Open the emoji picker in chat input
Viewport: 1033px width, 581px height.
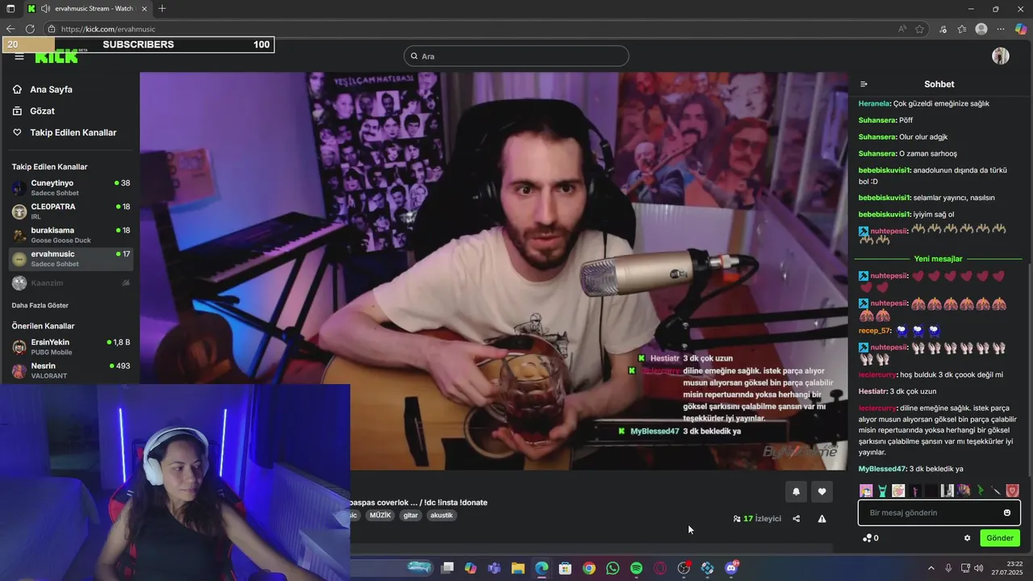click(x=1006, y=513)
